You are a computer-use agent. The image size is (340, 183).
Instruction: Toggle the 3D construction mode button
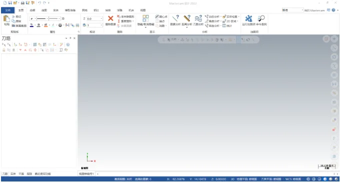[x=63, y=18]
